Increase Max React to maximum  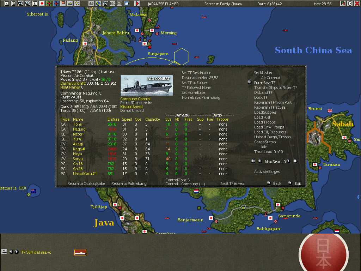[295, 161]
